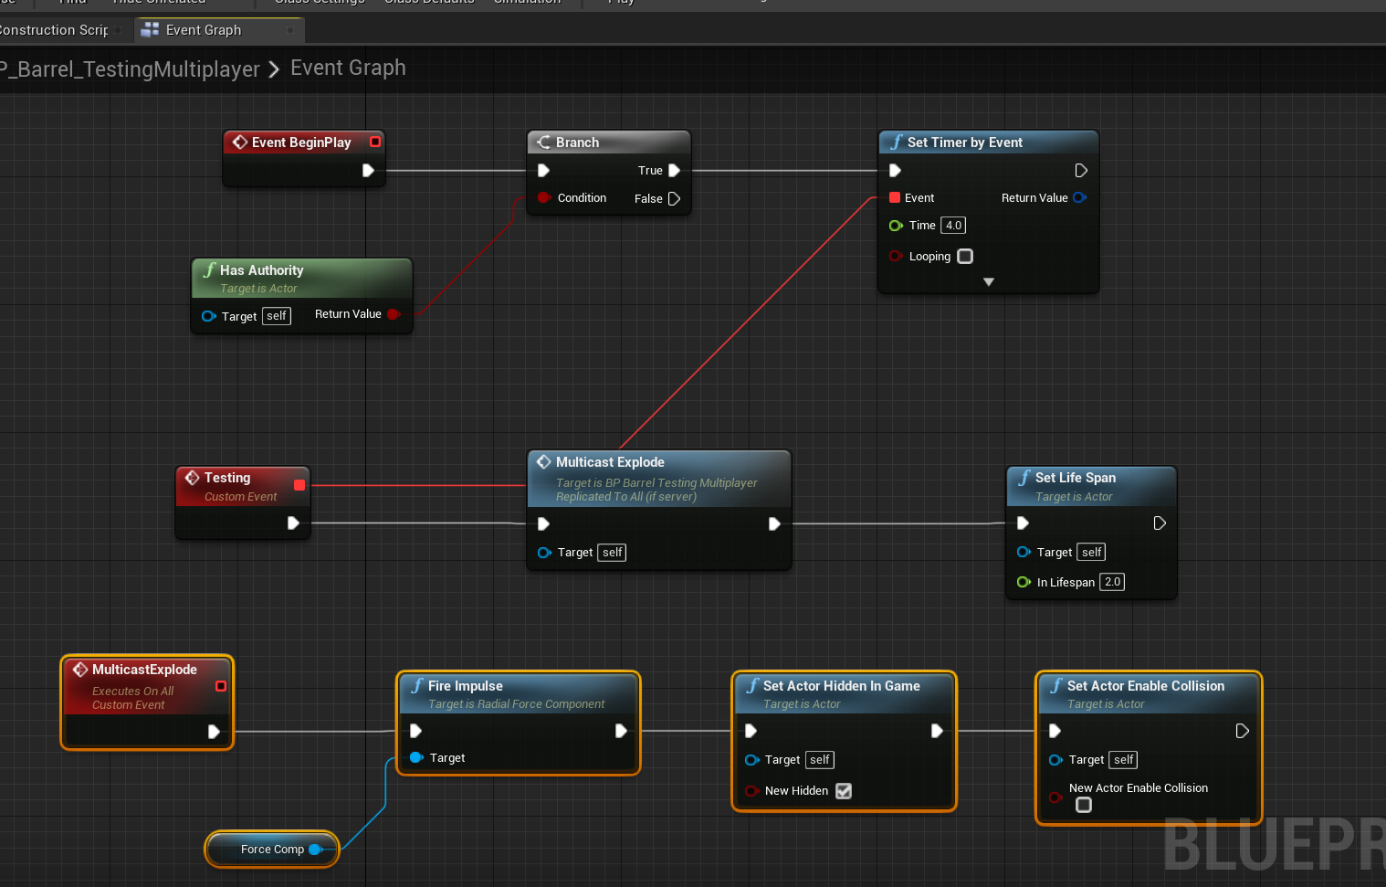
Task: Edit the In Lifespan 2.0 value
Action: (x=1112, y=582)
